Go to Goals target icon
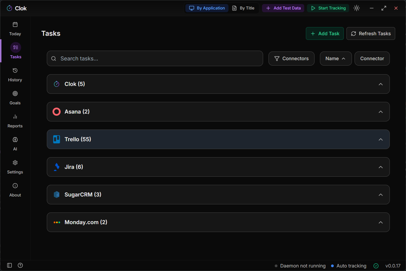 pos(15,93)
